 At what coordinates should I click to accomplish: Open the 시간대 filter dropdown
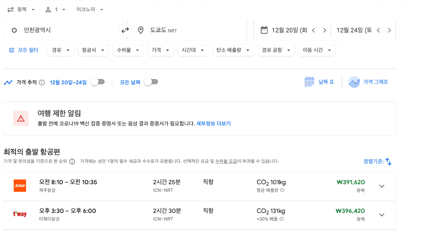click(x=193, y=50)
